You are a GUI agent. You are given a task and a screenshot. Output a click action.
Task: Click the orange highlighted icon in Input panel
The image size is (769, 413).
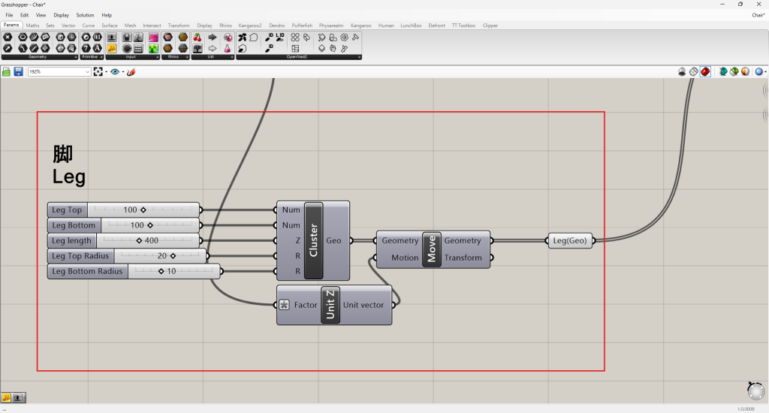point(111,48)
